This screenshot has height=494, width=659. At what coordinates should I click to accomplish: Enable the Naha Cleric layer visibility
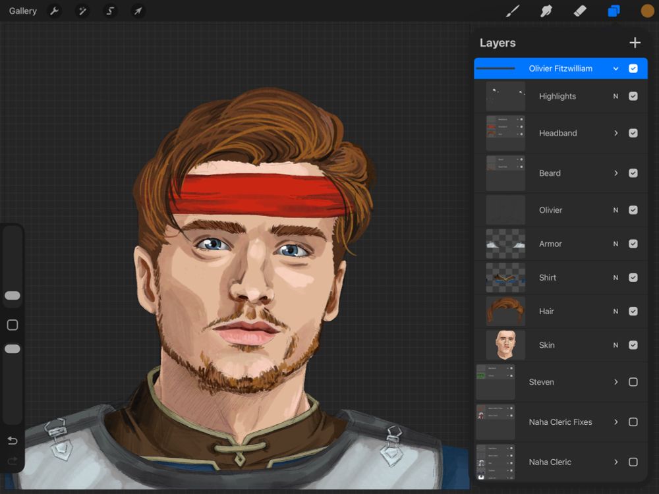click(633, 462)
